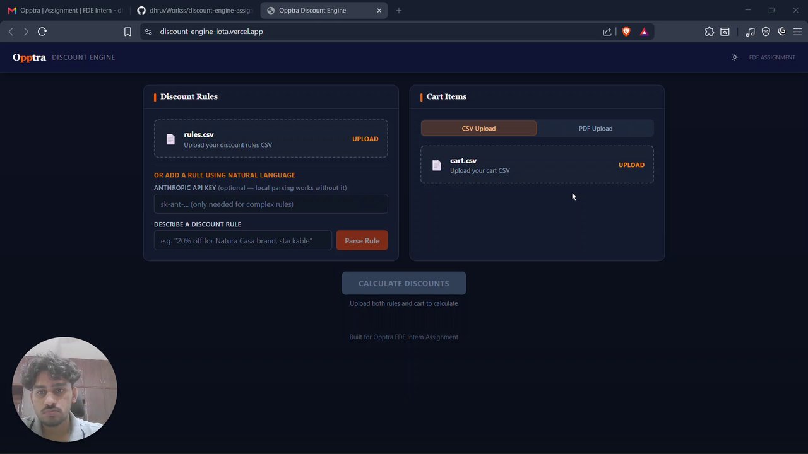Screen dimensions: 808x454
Task: Focus the Describe a Discount Rule field
Action: click(243, 241)
